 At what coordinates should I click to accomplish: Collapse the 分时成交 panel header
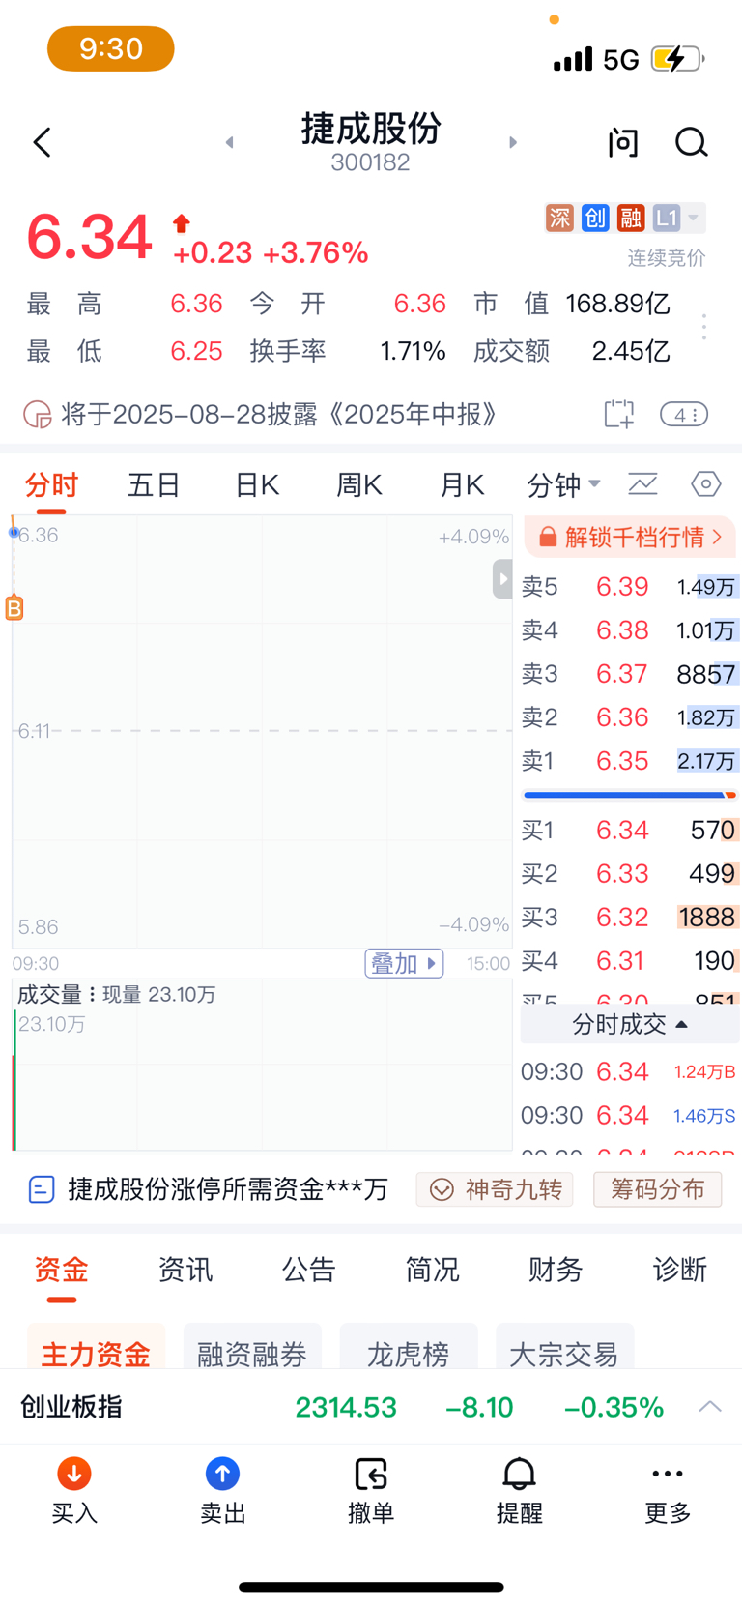630,1024
